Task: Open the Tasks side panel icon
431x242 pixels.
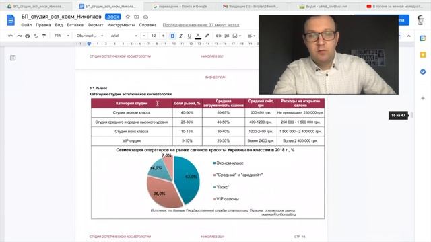Action: tap(423, 72)
